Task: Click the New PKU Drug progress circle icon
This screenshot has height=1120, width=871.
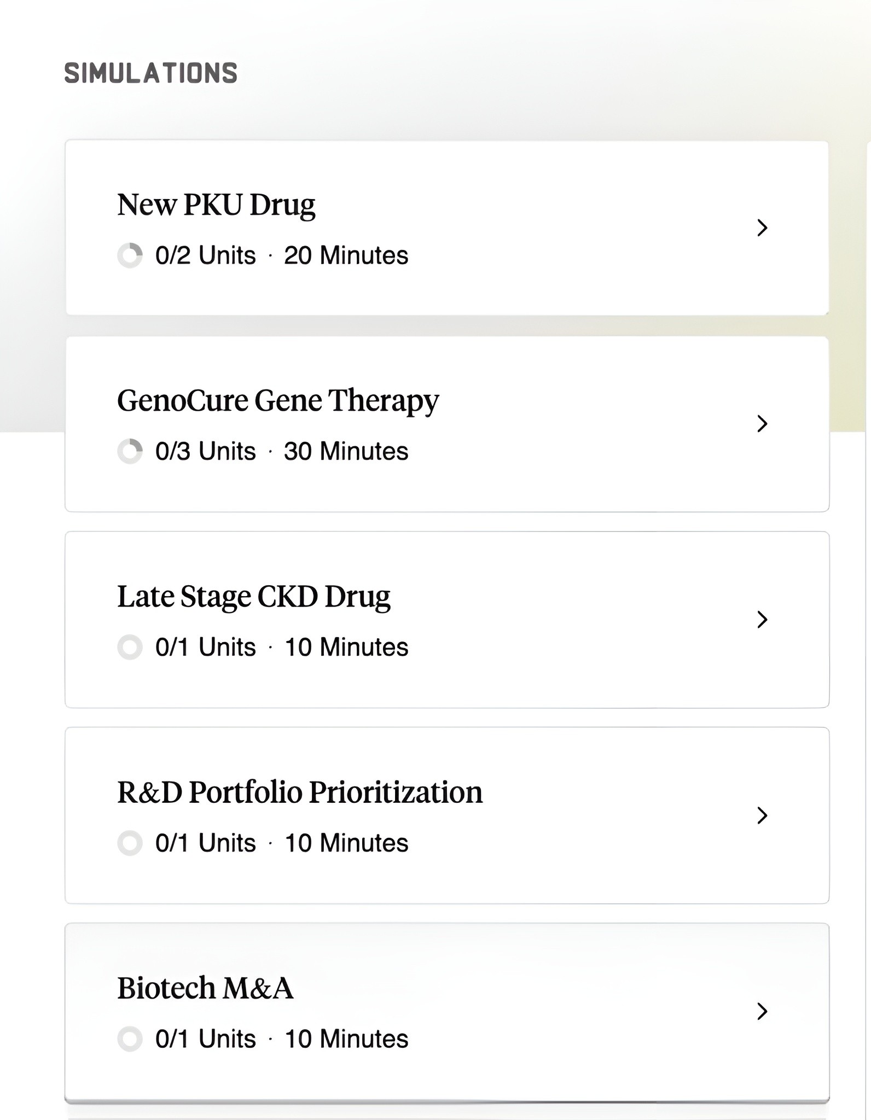Action: (130, 255)
